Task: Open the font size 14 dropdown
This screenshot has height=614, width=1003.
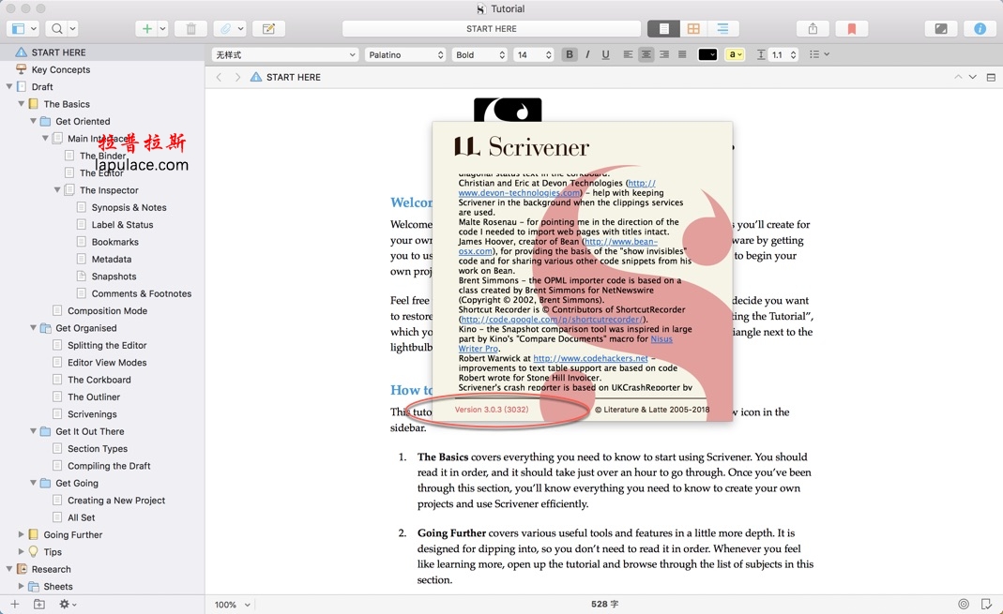Action: [534, 55]
